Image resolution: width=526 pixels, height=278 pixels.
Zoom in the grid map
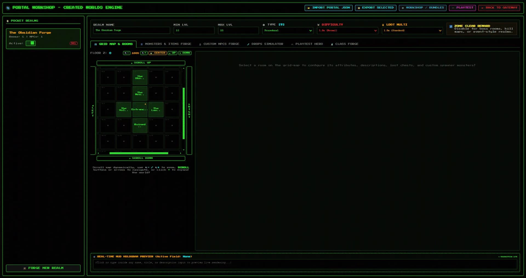144,53
